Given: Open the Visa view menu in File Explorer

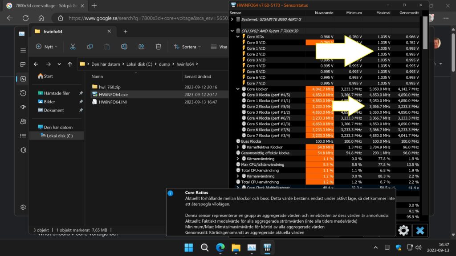Looking at the screenshot, I should [219, 47].
